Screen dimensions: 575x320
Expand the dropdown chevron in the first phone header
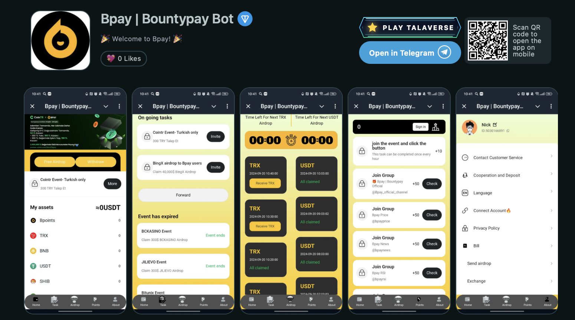coord(106,106)
